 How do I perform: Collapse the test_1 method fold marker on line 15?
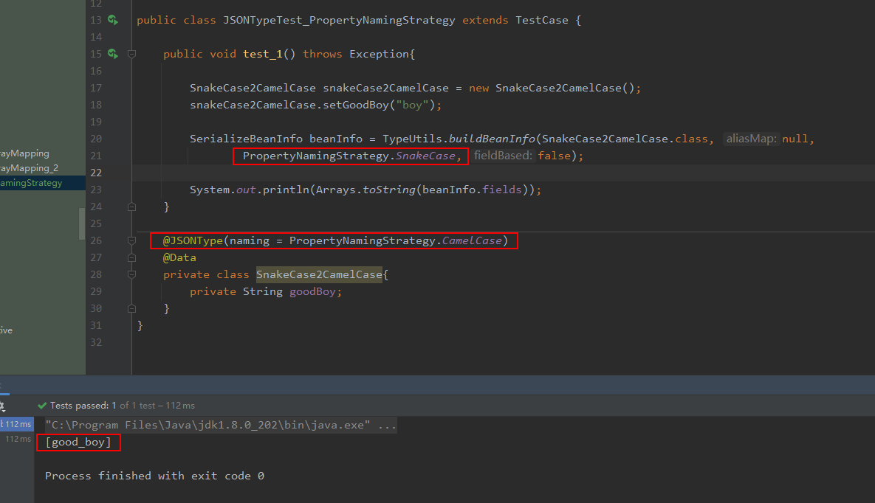click(131, 54)
